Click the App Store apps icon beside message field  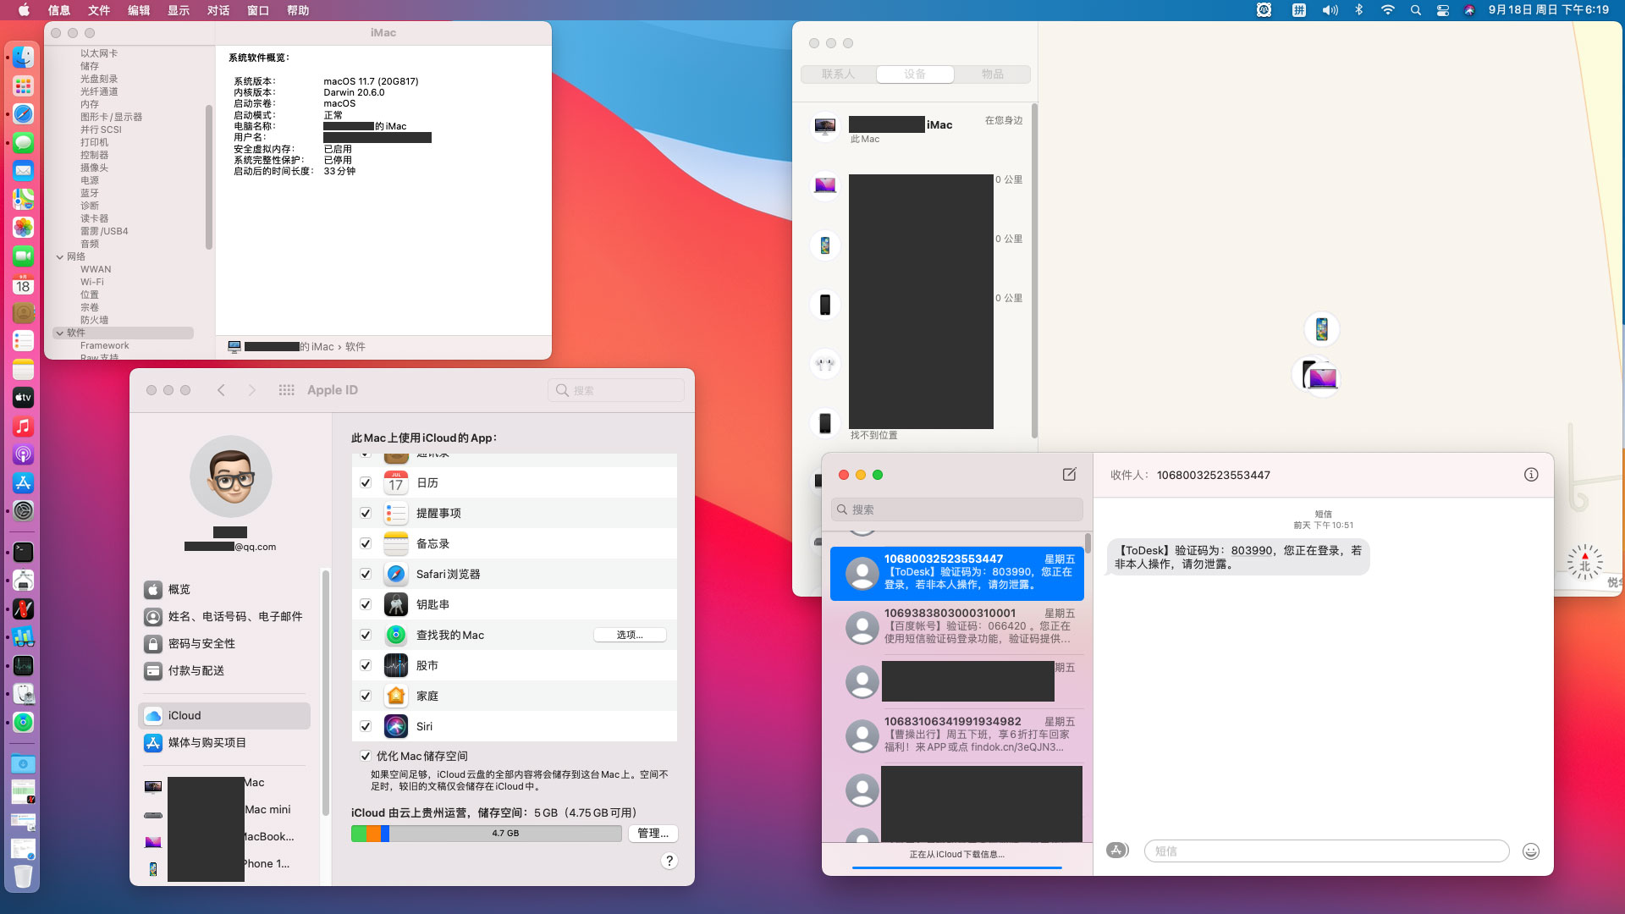(x=1117, y=851)
